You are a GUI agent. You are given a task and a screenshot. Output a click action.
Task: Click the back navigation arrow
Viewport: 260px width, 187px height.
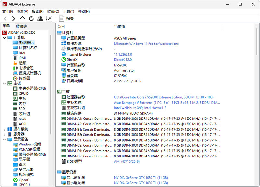[x=5, y=19]
